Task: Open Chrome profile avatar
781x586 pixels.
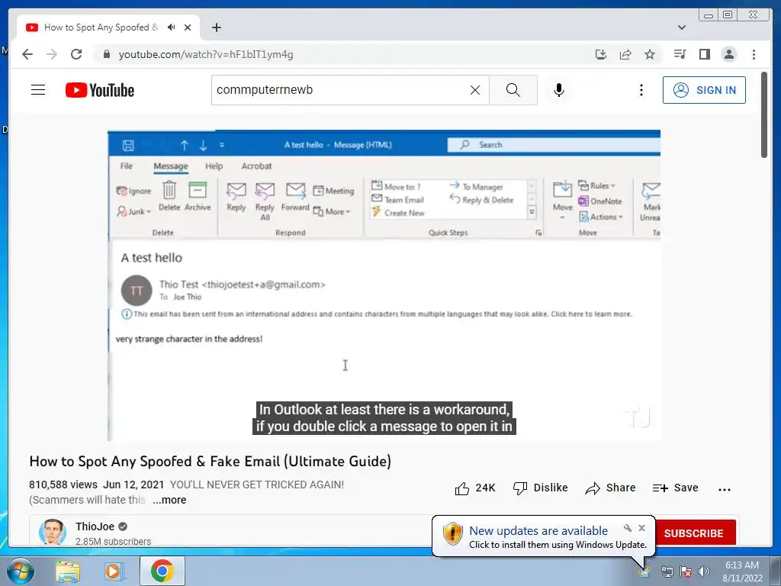Action: point(728,54)
